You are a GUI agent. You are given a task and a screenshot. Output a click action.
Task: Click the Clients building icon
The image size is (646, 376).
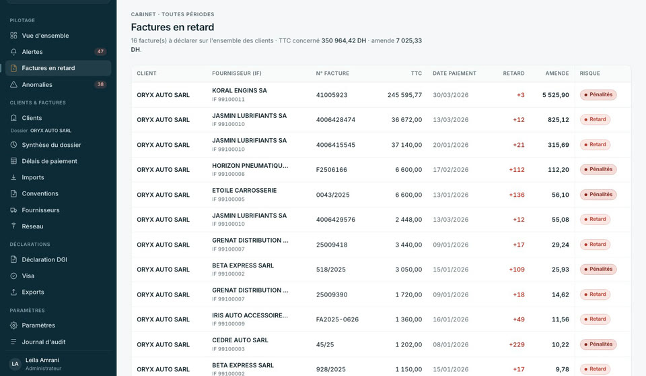click(13, 118)
